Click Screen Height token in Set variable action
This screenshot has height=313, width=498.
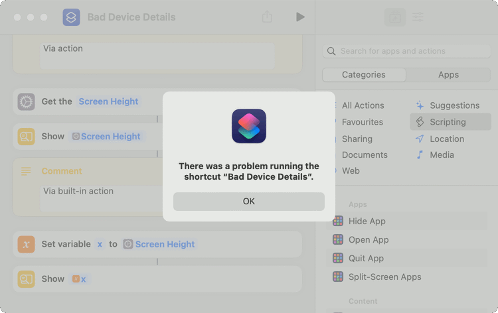pyautogui.click(x=159, y=244)
